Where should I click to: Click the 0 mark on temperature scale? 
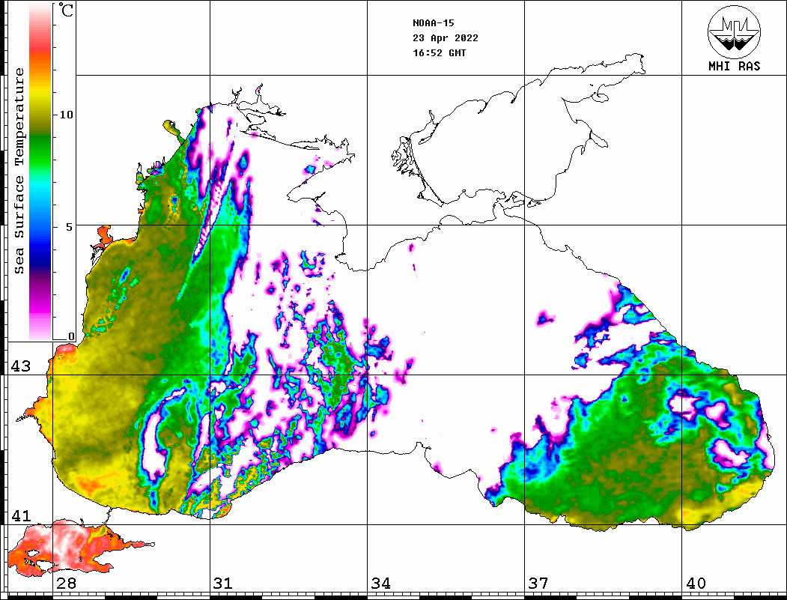[x=71, y=336]
